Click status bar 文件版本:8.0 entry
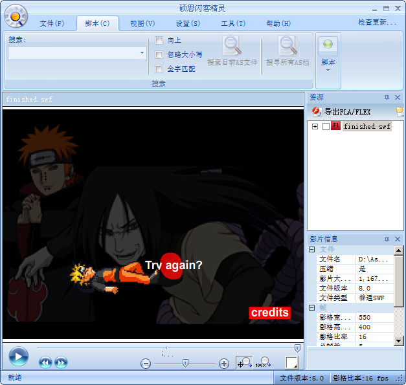Screen dimensions: 406x385 point(302,379)
